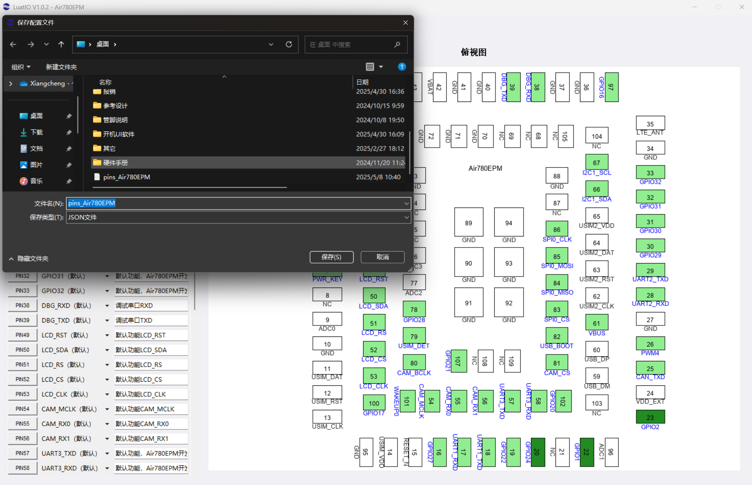Click the file name input field
Viewport: 752px width, 485px height.
(x=238, y=203)
